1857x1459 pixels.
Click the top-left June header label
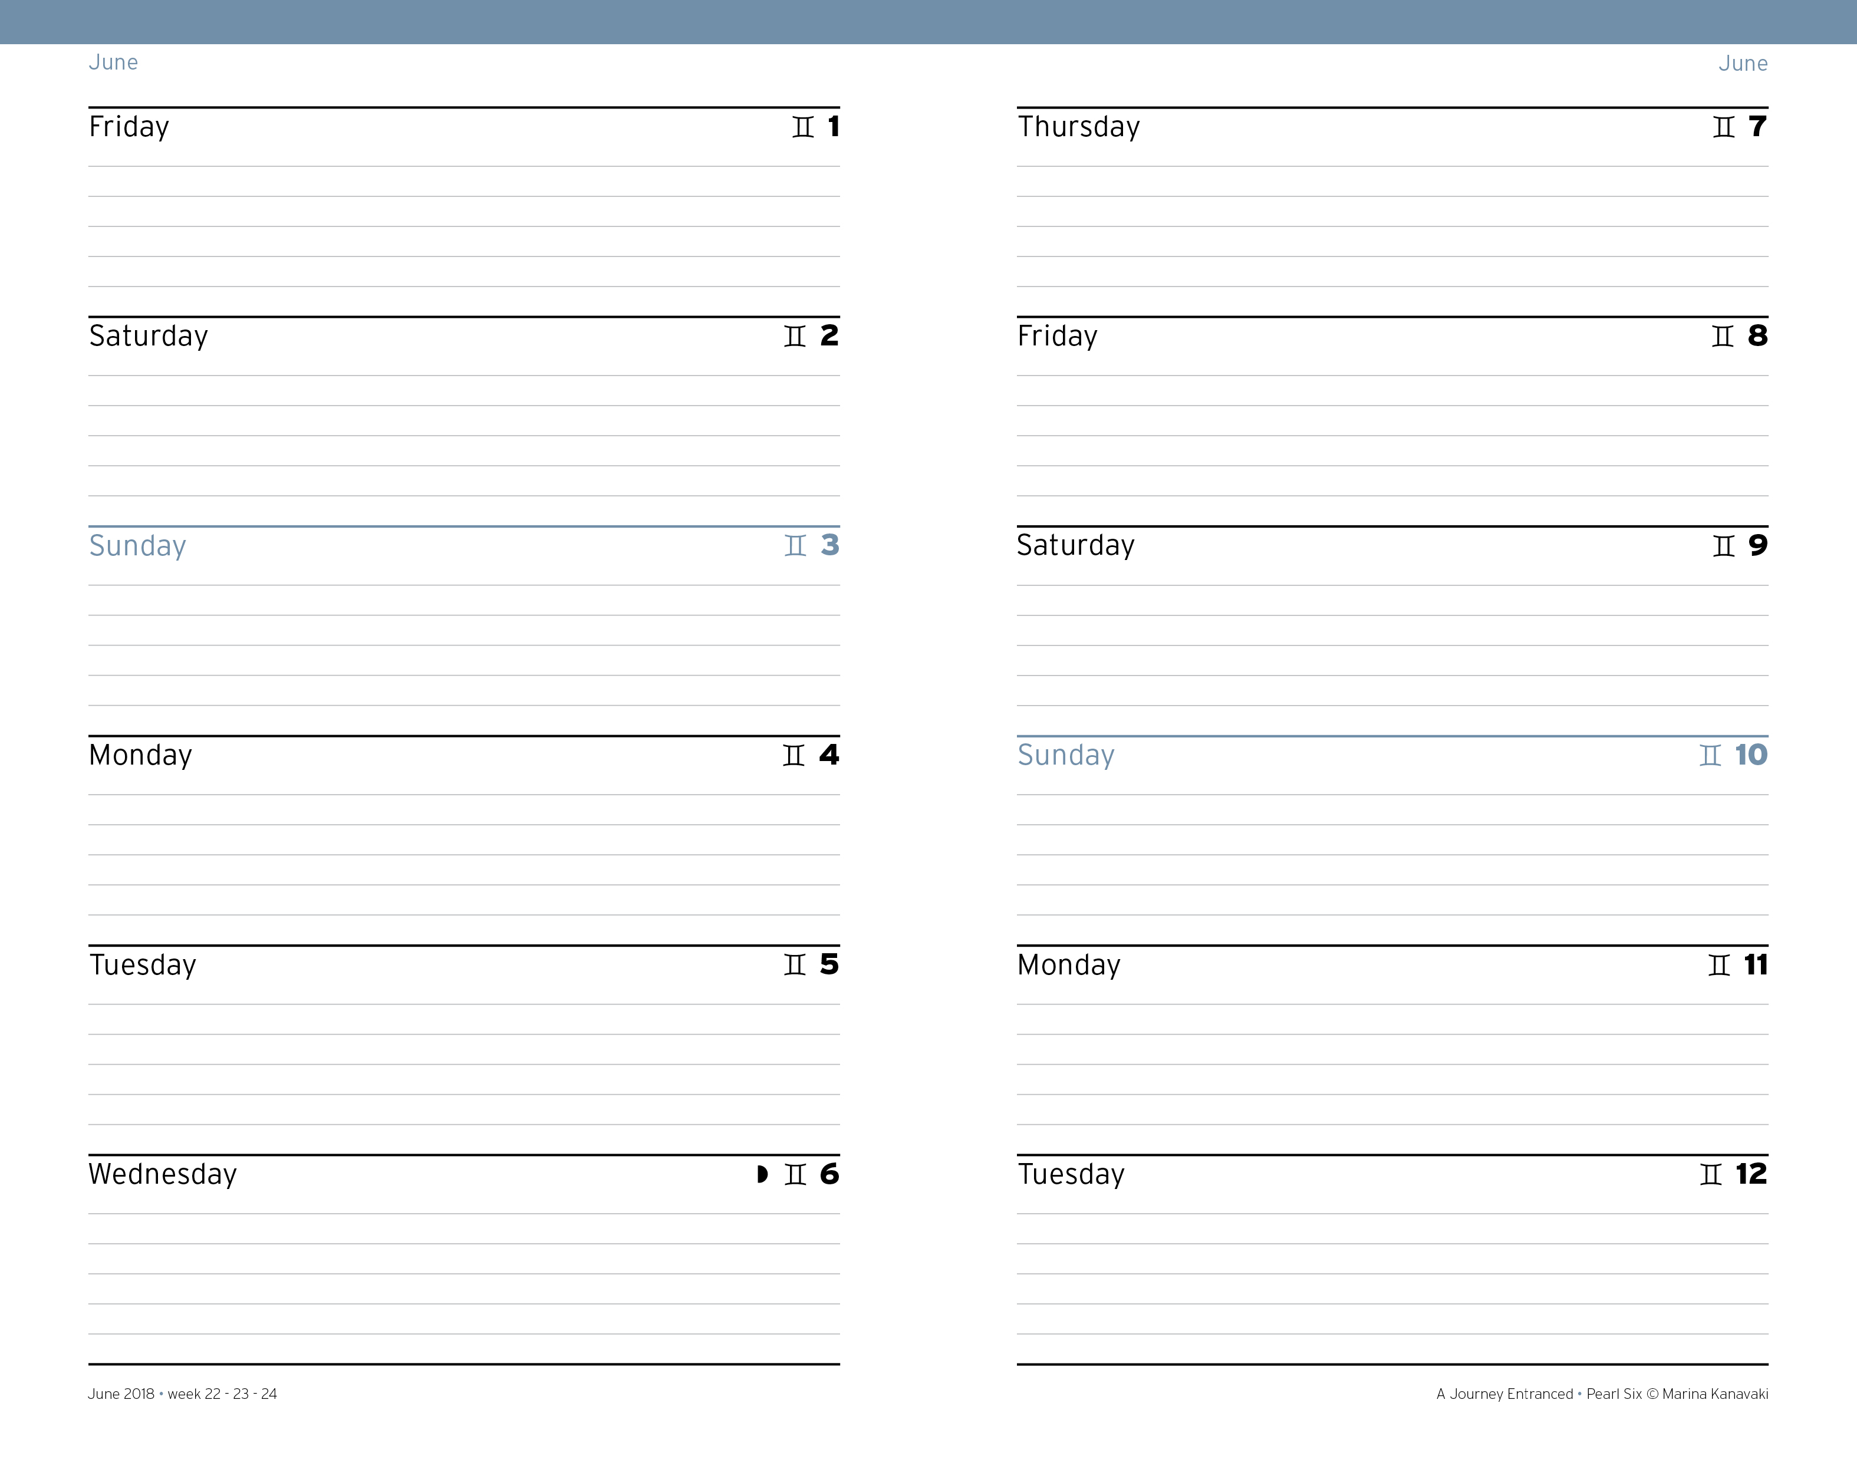114,62
